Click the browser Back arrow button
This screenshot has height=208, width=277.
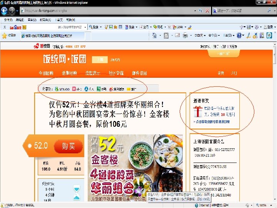[4, 11]
